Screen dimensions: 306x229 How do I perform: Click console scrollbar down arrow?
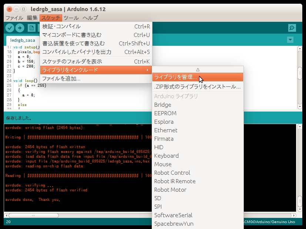300,209
